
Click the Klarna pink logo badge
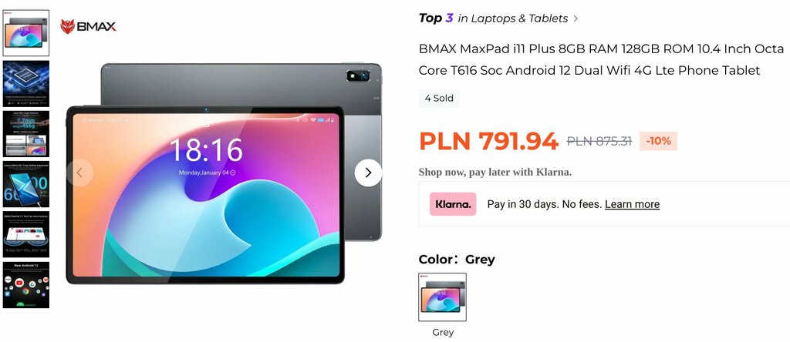pos(452,204)
